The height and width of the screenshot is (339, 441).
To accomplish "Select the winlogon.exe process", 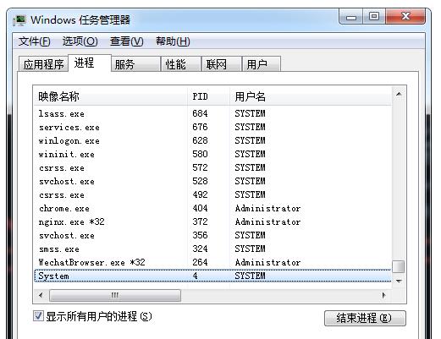I will (212, 140).
